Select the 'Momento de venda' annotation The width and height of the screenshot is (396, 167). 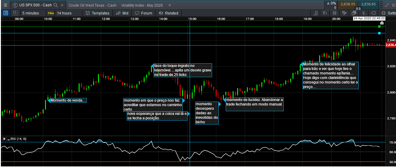point(68,100)
